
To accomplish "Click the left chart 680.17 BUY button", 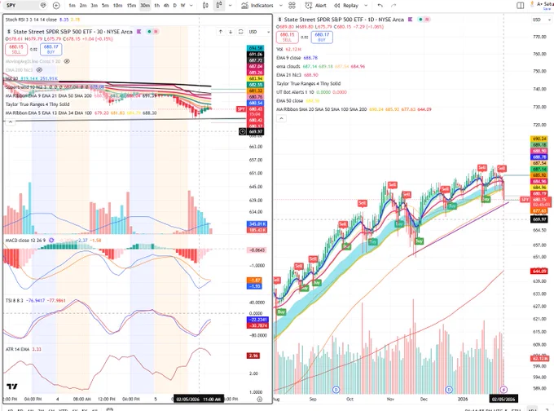I will [x=51, y=49].
